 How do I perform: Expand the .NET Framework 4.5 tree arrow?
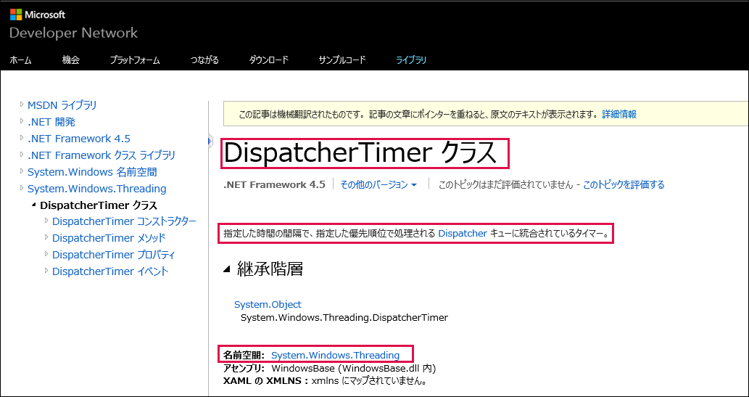point(22,137)
